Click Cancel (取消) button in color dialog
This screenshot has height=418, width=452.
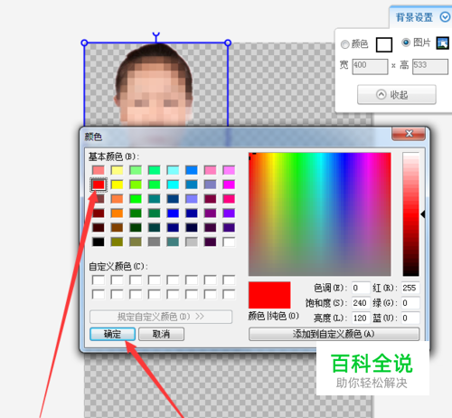point(161,334)
